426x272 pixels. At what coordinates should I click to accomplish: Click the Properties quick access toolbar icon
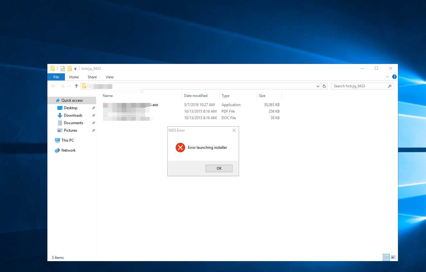coord(63,69)
